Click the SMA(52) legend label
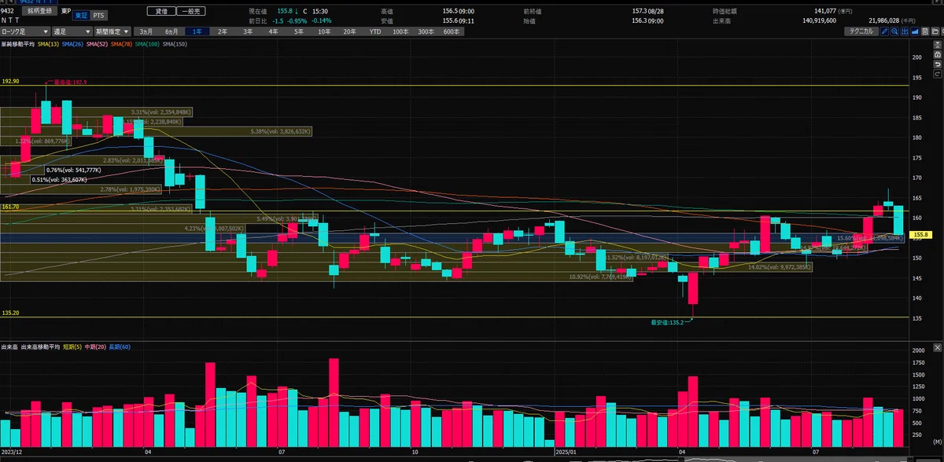This screenshot has height=462, width=944. coord(98,44)
